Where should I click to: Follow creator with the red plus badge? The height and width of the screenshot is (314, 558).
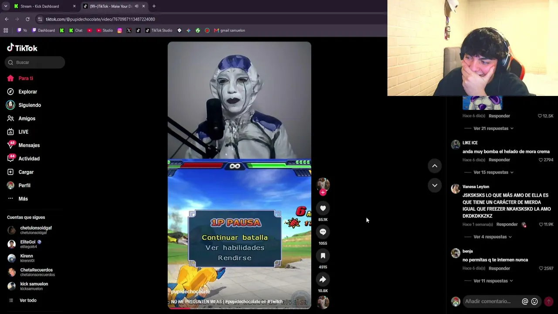pos(323,192)
